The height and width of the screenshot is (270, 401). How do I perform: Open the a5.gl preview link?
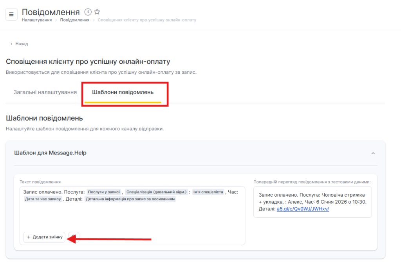pos(303,209)
